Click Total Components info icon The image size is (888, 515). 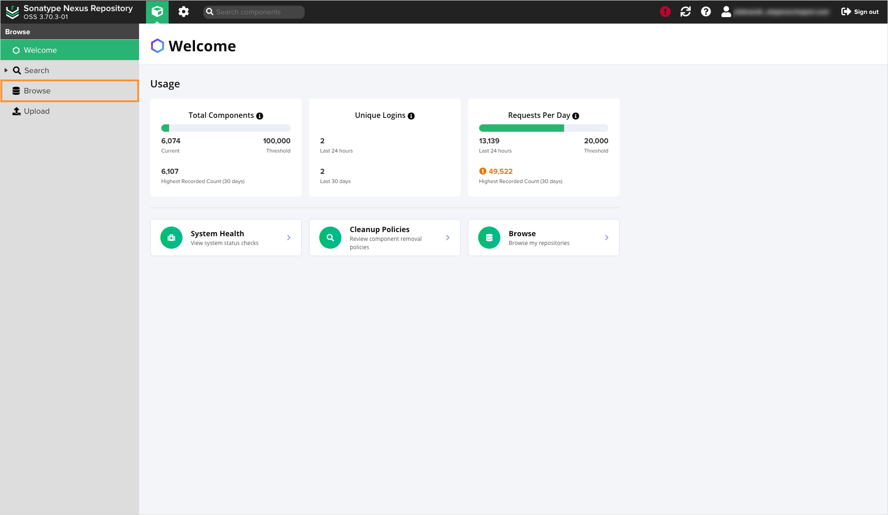point(260,116)
